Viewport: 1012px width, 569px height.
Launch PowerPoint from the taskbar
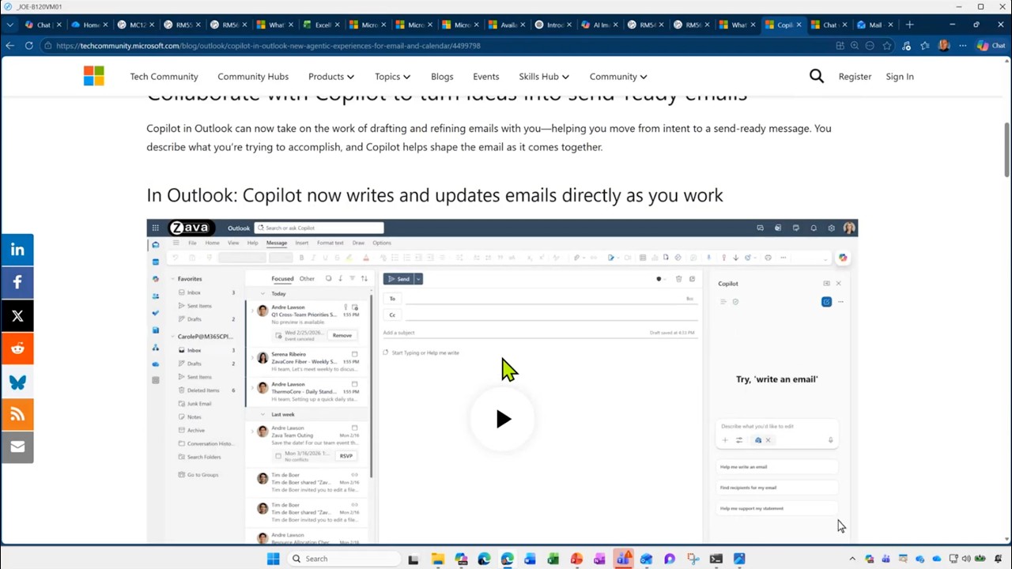click(576, 559)
